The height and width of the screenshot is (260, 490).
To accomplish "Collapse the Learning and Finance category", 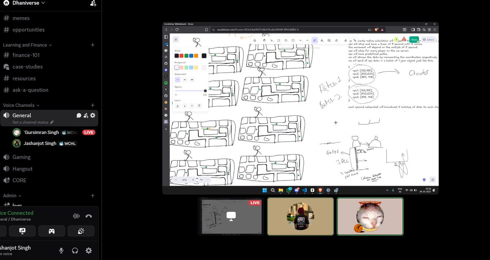I will (x=27, y=45).
